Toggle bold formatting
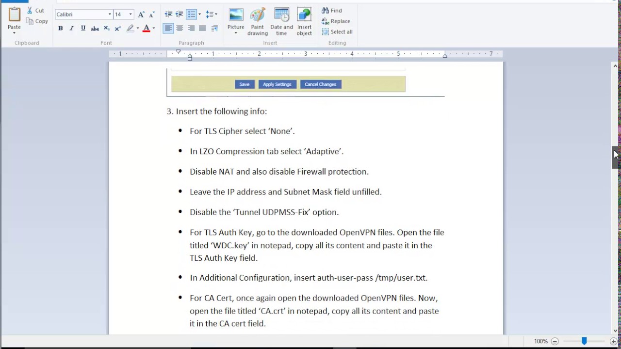The image size is (621, 349). tap(61, 29)
